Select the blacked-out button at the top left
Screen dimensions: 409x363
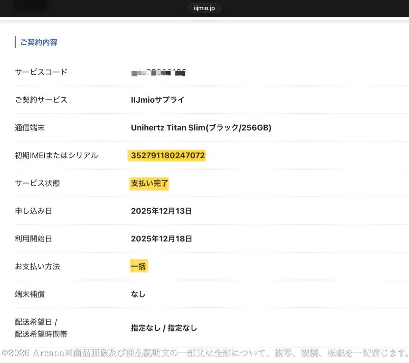tap(30, 5)
